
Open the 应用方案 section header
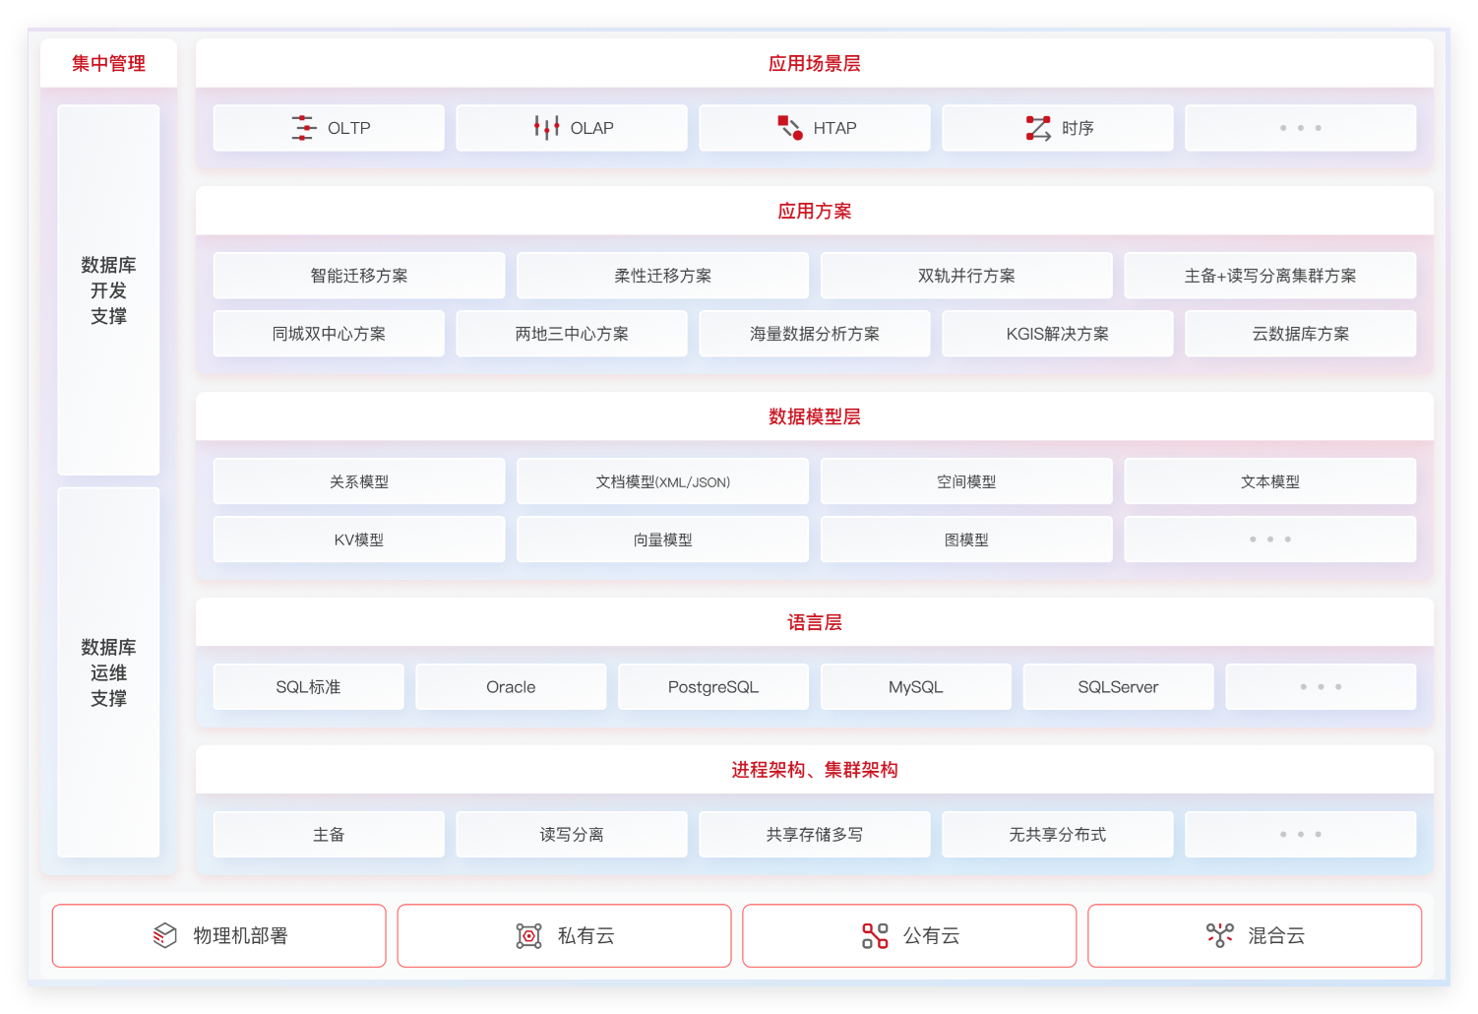point(815,210)
